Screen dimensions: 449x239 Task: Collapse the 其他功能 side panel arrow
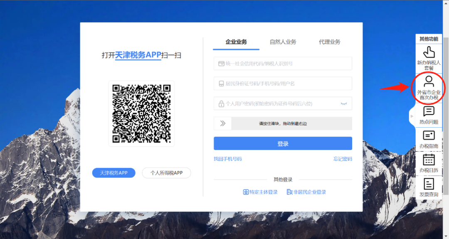tap(412, 116)
